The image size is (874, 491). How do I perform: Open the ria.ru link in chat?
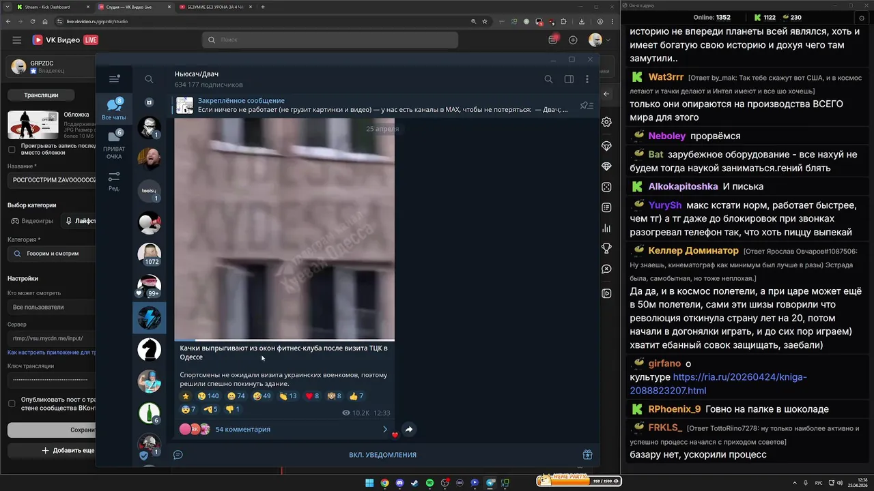click(718, 383)
